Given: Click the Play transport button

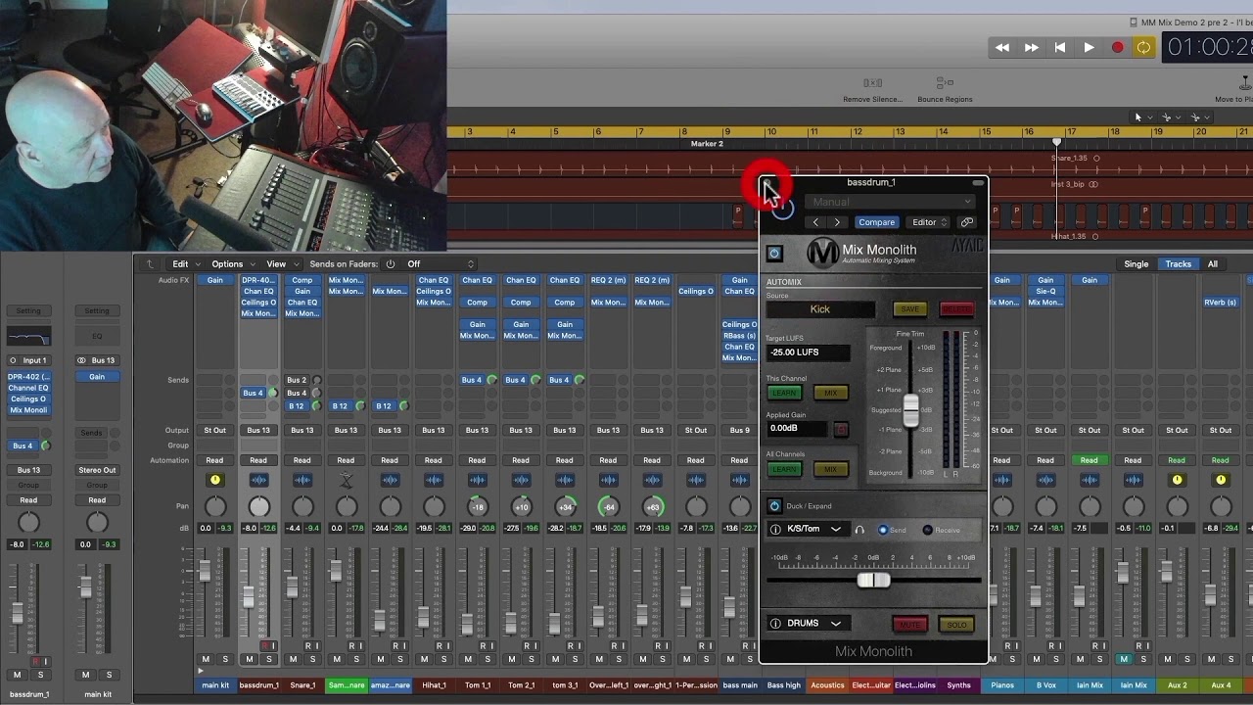Looking at the screenshot, I should [x=1089, y=47].
